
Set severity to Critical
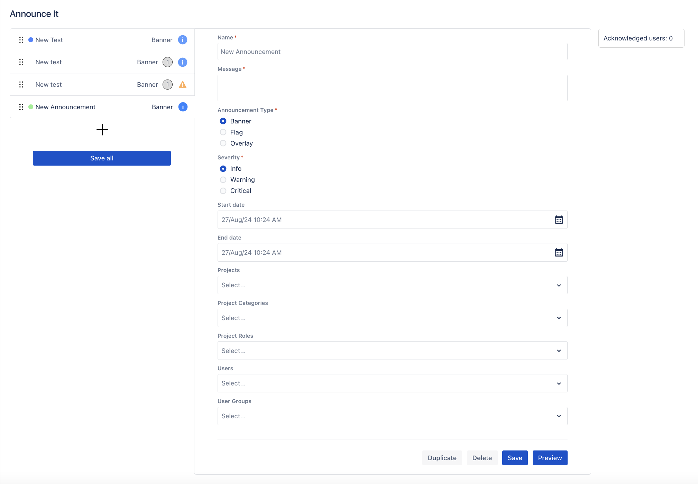(x=223, y=190)
